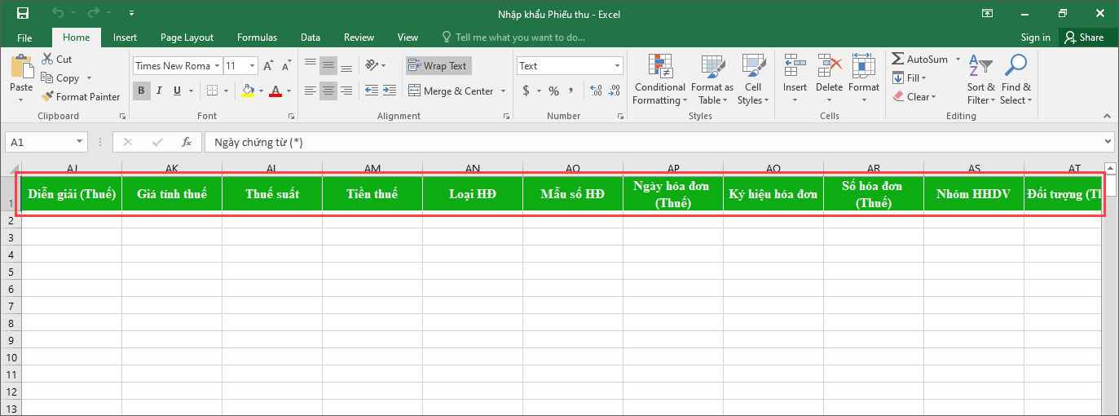Select the Thuế suất header cell
Screen dimensions: 1119x416
pyautogui.click(x=272, y=194)
